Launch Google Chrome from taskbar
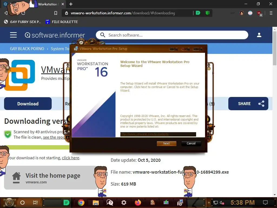This screenshot has width=277, height=208. 81,203
